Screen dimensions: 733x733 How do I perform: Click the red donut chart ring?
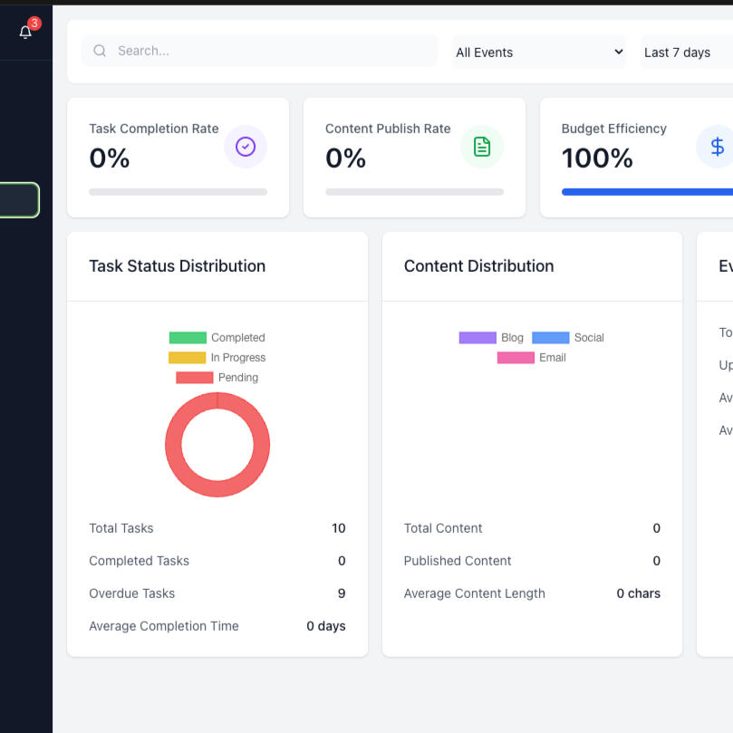pyautogui.click(x=172, y=445)
